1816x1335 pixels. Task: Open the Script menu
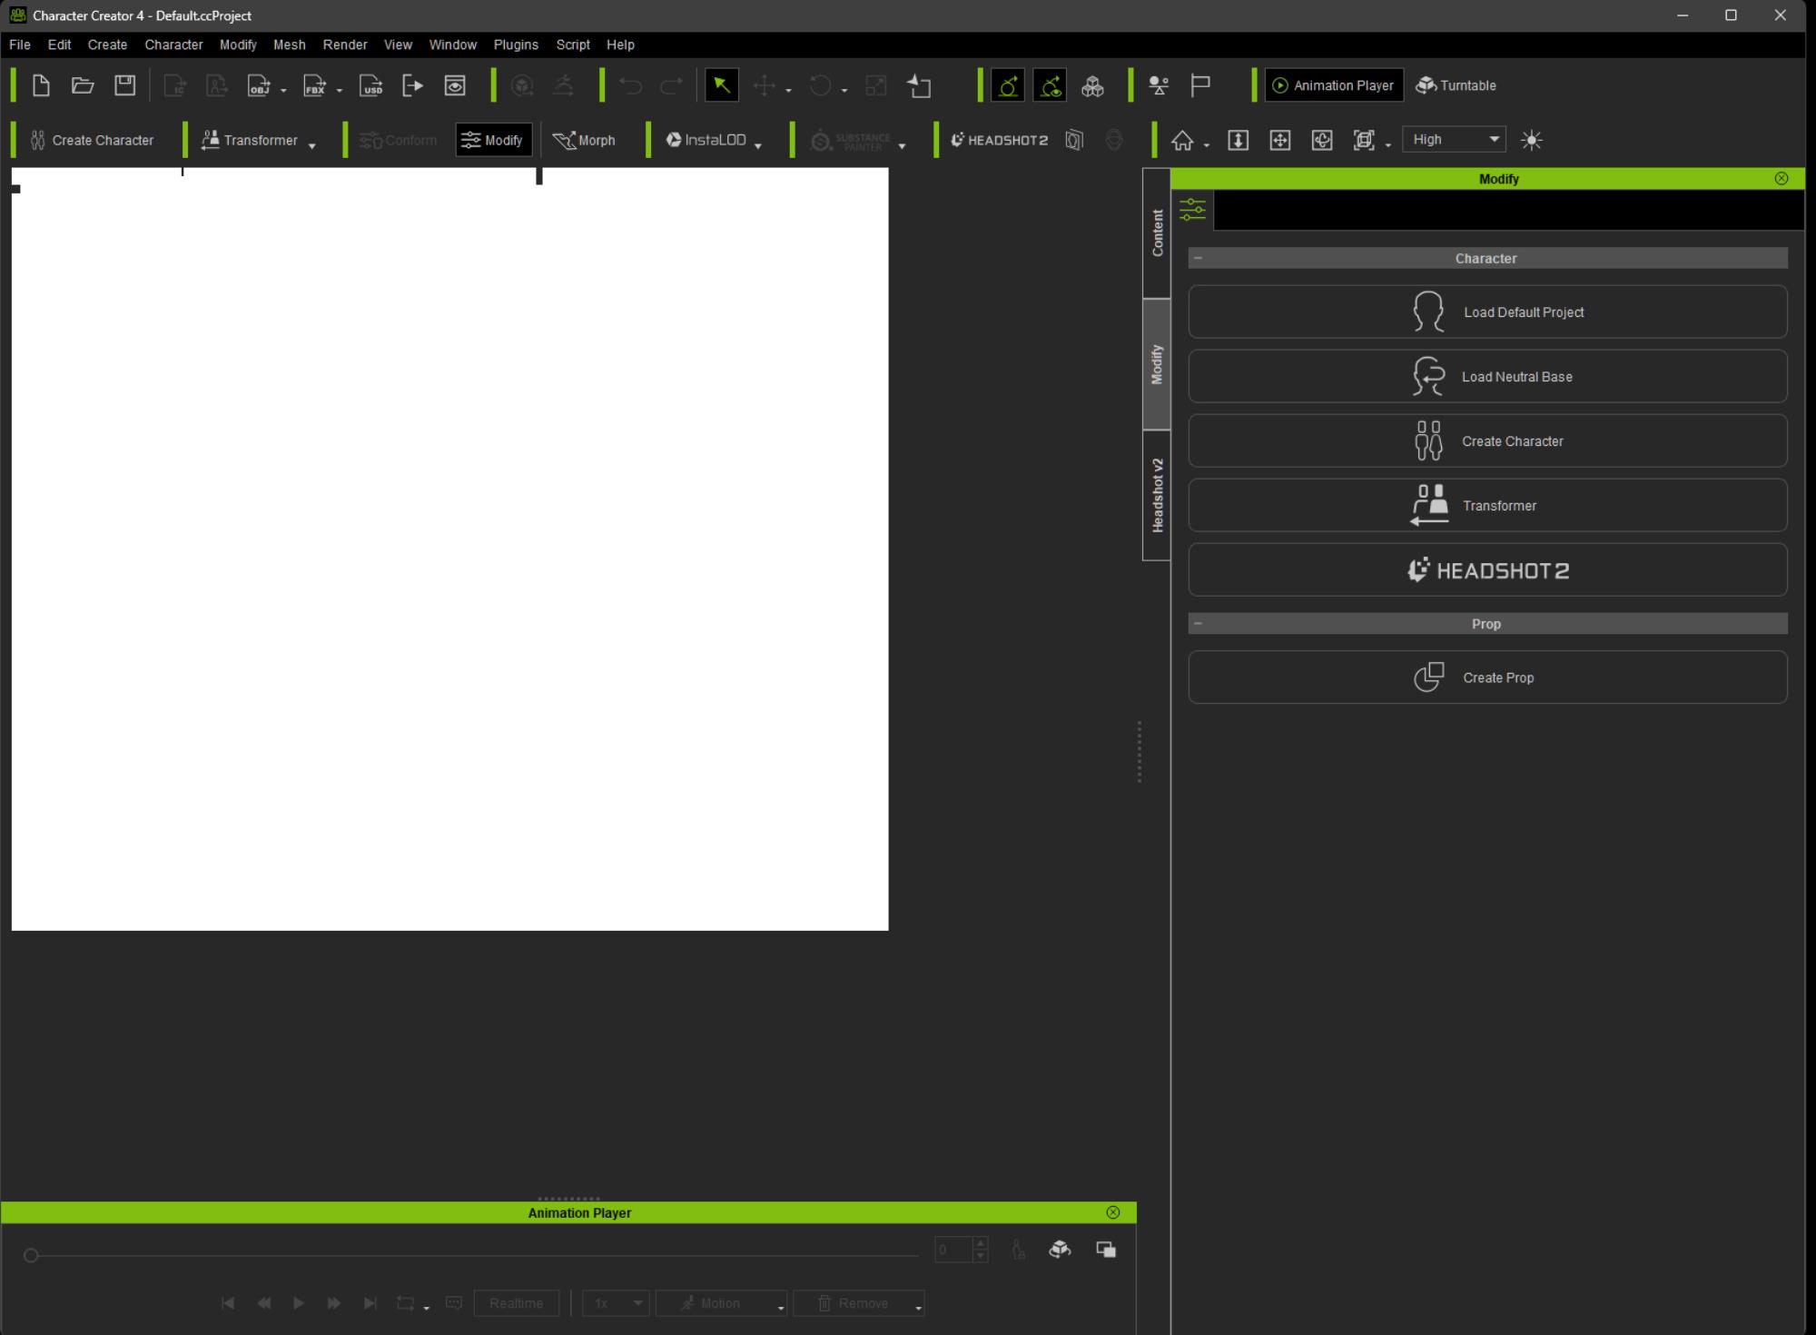(573, 44)
